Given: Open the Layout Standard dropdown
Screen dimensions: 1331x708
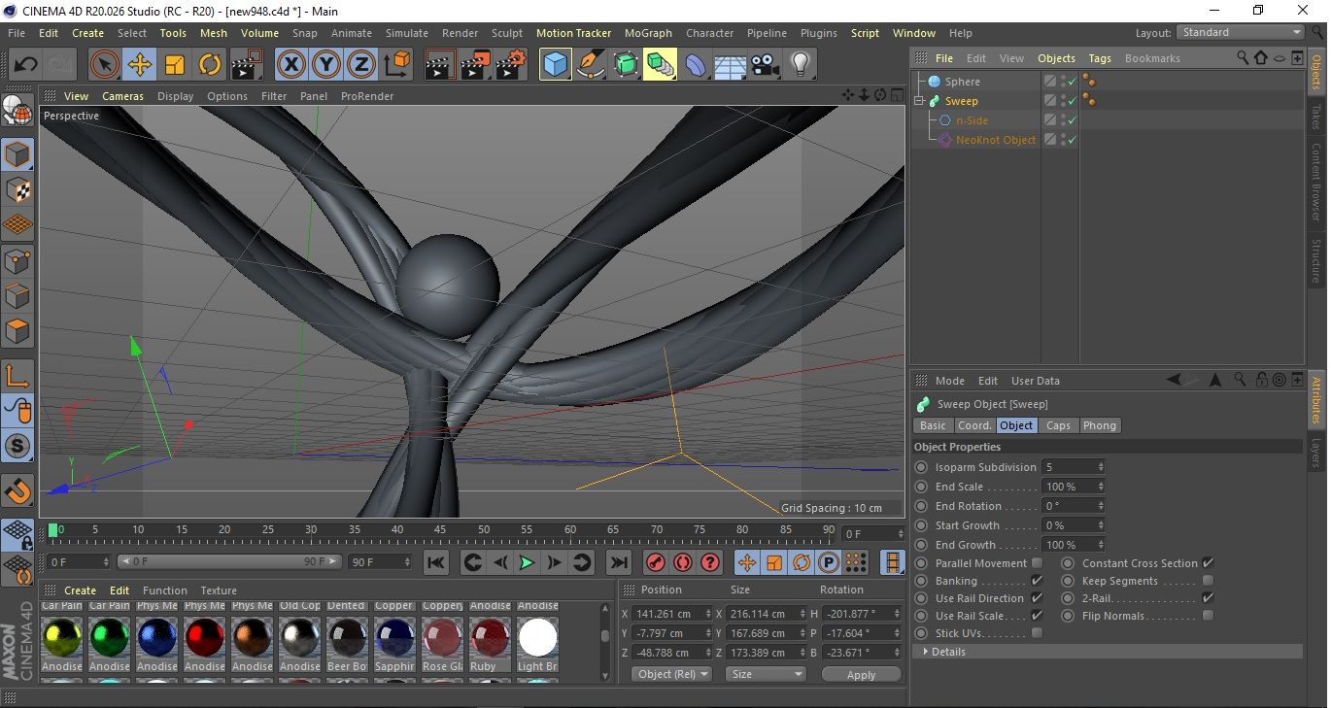Looking at the screenshot, I should 1240,33.
